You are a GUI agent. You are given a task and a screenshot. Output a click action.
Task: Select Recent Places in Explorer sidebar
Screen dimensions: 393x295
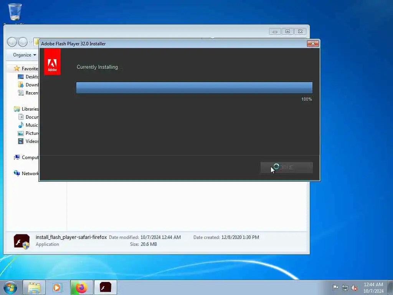pos(32,93)
